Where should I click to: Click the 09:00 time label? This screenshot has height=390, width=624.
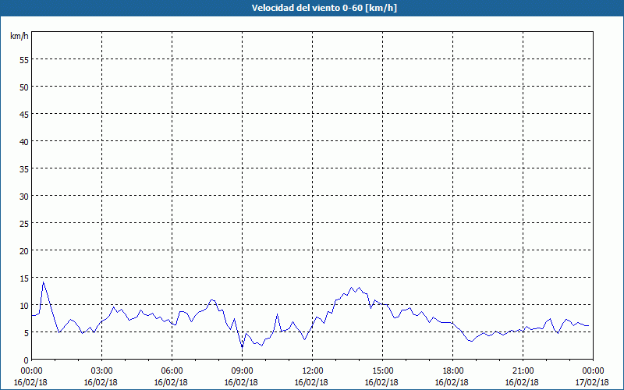pos(243,371)
